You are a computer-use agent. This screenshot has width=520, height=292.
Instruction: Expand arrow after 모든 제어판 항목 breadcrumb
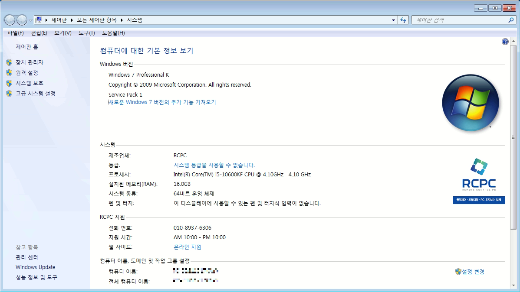[x=122, y=20]
